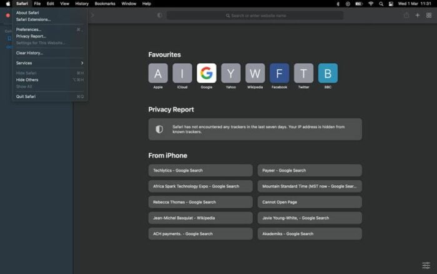
Task: Open the History menu
Action: point(82,4)
